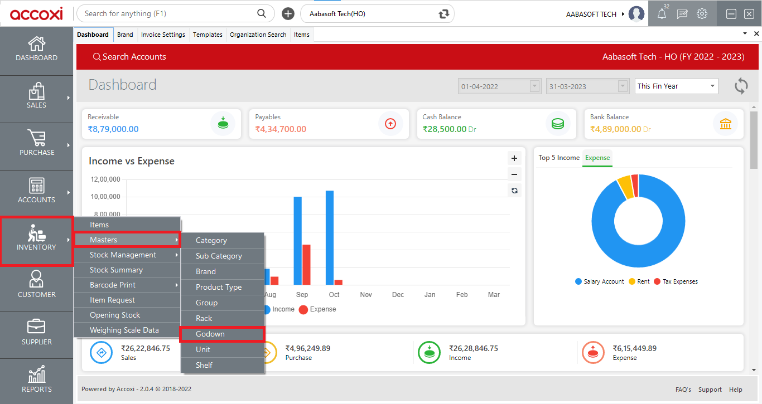The height and width of the screenshot is (404, 762).
Task: Switch organization with the swap arrows icon
Action: coord(444,14)
